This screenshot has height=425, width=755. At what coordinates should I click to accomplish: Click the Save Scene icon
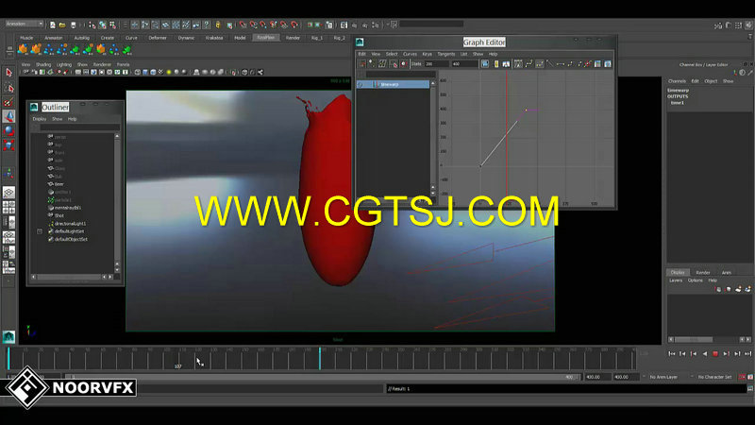(x=74, y=25)
